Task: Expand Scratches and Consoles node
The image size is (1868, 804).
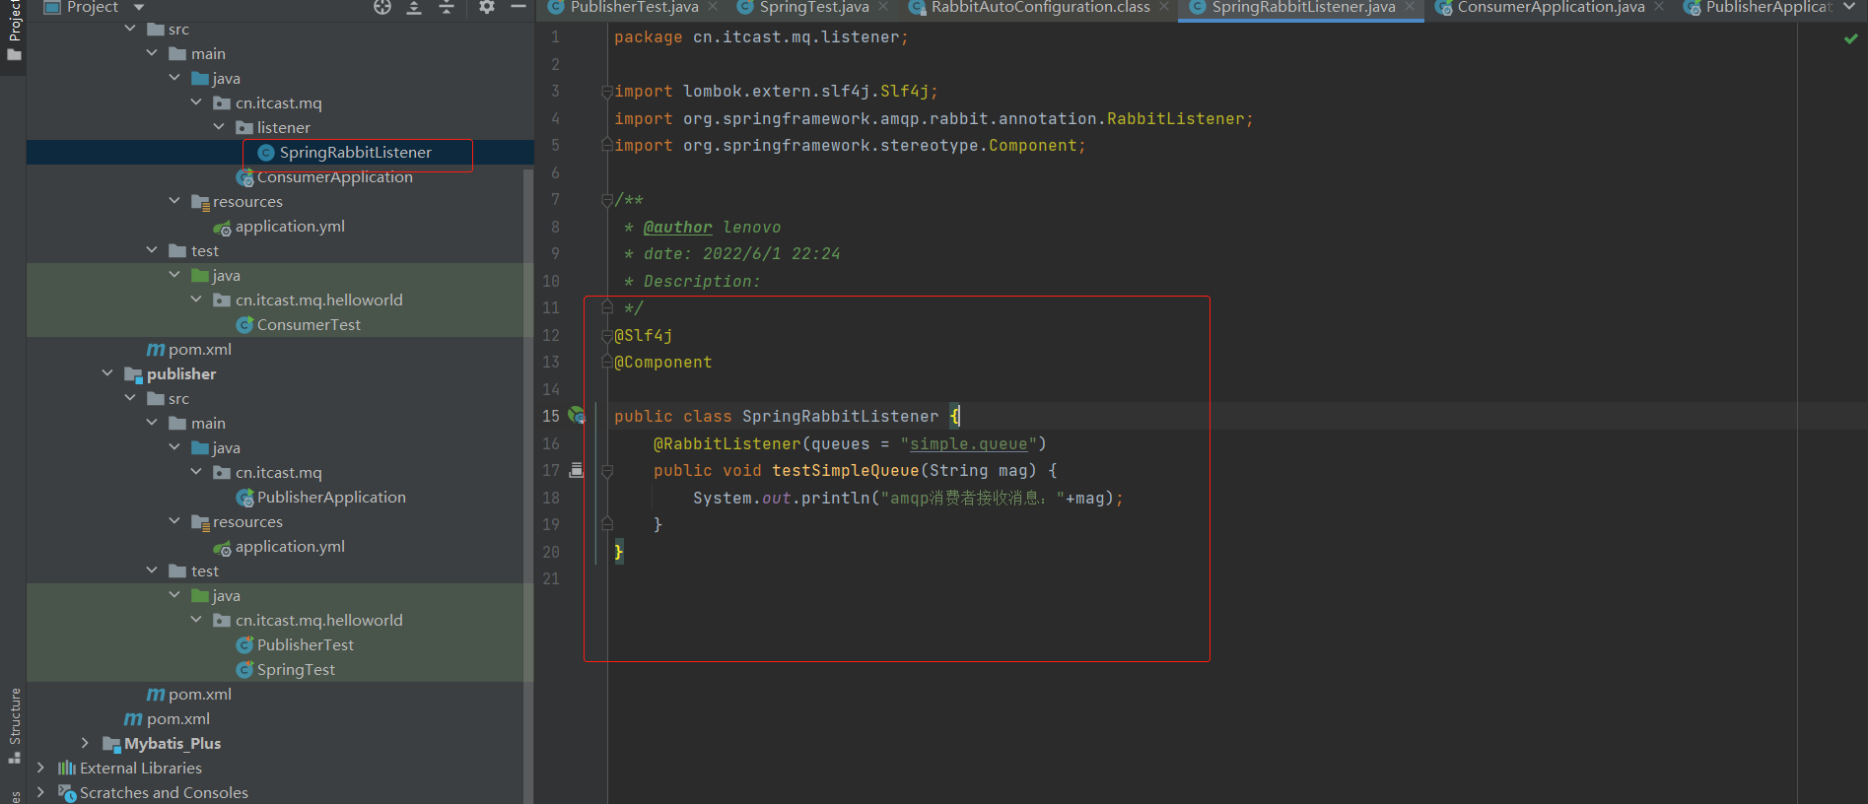Action: [x=40, y=792]
